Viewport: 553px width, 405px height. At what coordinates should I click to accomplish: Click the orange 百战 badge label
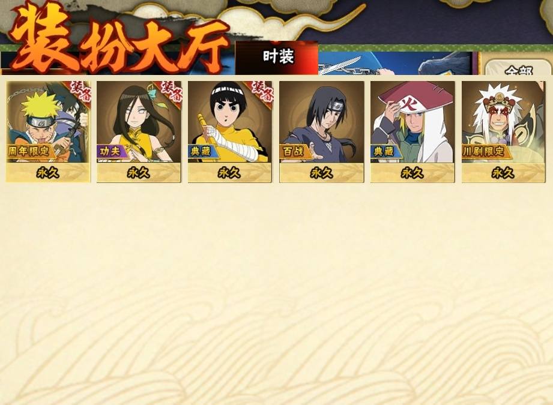(294, 151)
